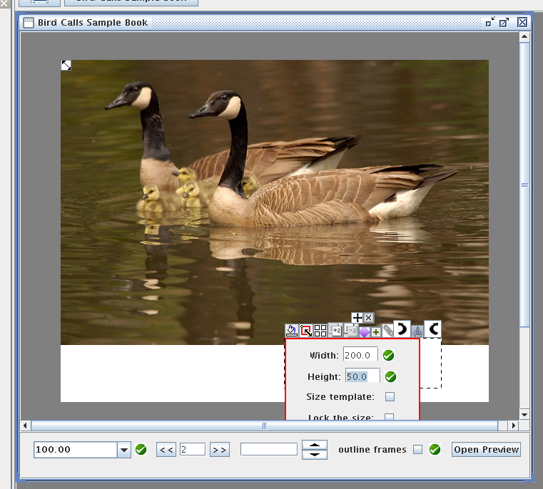Close frame toolbar with small X
The width and height of the screenshot is (543, 489).
(x=369, y=318)
